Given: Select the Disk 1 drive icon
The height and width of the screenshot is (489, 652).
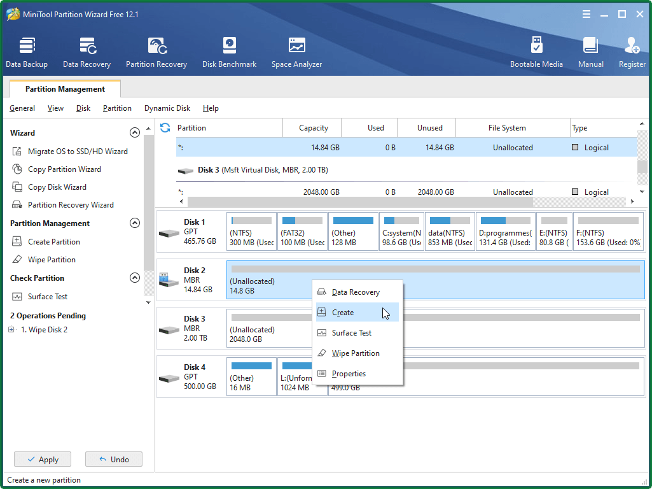Looking at the screenshot, I should click(169, 233).
